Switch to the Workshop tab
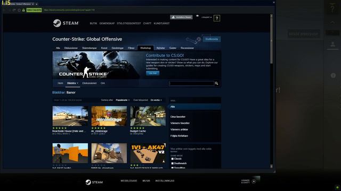The image size is (341, 191). 145,48
